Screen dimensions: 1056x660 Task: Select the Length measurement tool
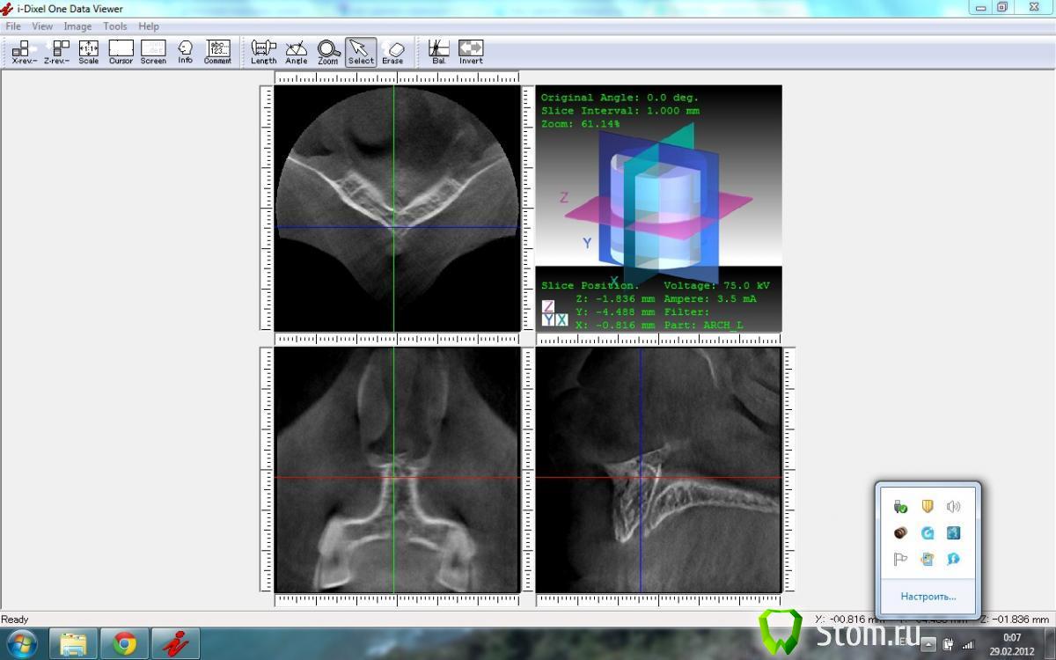[263, 52]
